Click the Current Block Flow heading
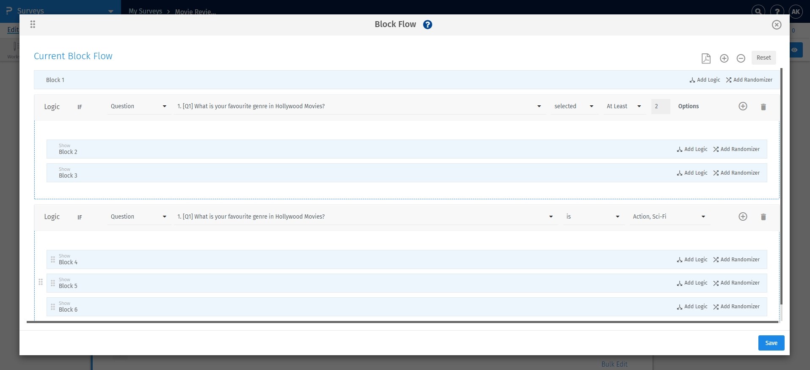 coord(73,56)
